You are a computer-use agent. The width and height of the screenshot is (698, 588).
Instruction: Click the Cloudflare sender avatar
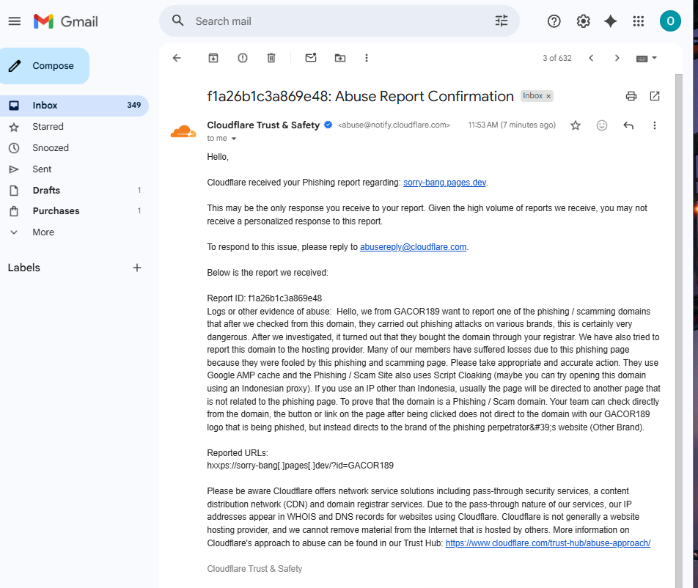[183, 131]
